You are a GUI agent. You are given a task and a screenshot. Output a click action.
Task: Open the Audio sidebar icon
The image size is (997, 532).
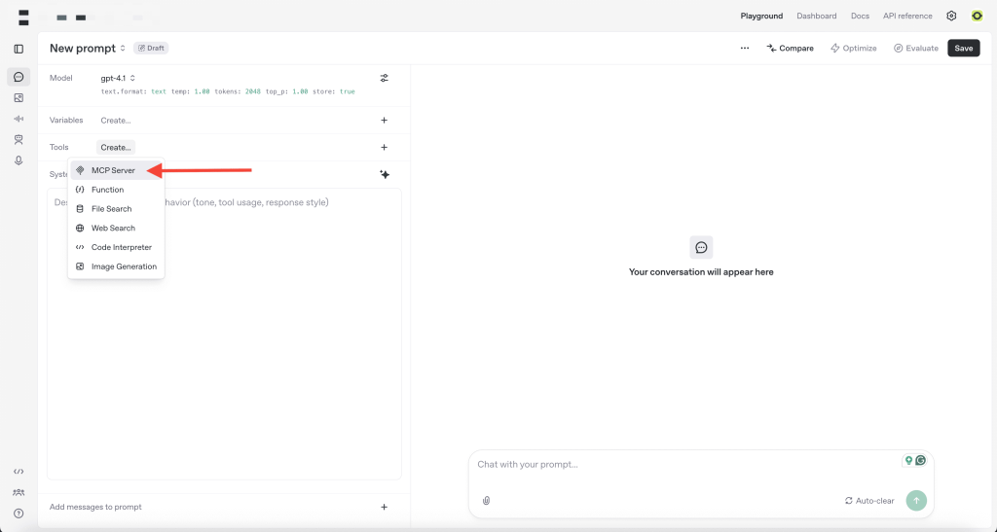tap(18, 119)
